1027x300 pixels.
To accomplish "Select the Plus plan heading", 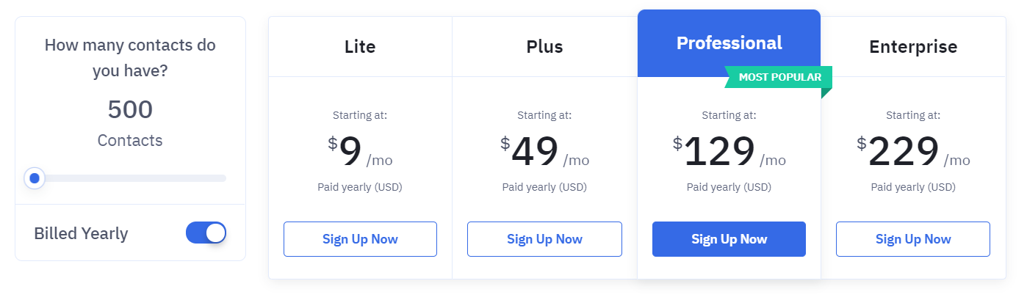I will 544,47.
